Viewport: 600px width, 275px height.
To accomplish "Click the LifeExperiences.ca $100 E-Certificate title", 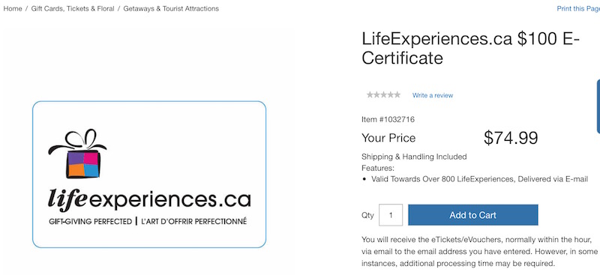I will [x=471, y=49].
